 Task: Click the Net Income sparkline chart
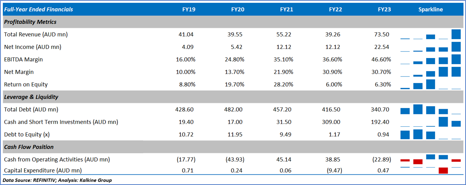[431, 47]
